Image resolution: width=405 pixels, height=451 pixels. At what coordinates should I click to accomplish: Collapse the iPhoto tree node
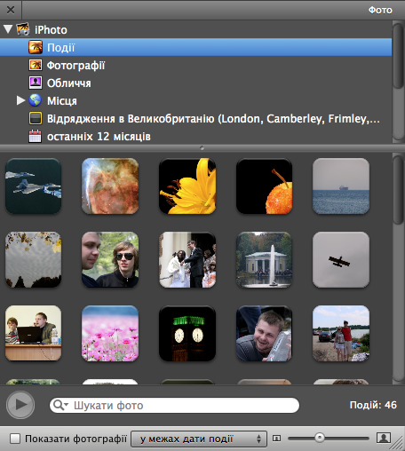point(8,29)
